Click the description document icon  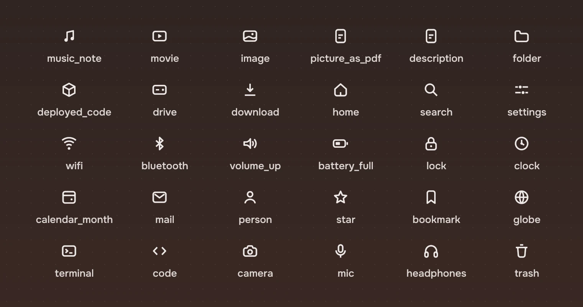(x=431, y=36)
